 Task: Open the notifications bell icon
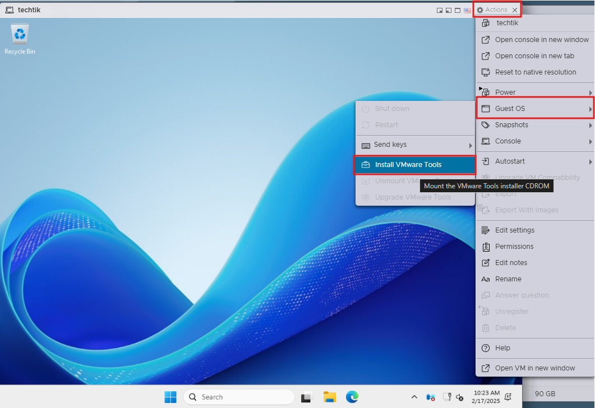point(508,397)
